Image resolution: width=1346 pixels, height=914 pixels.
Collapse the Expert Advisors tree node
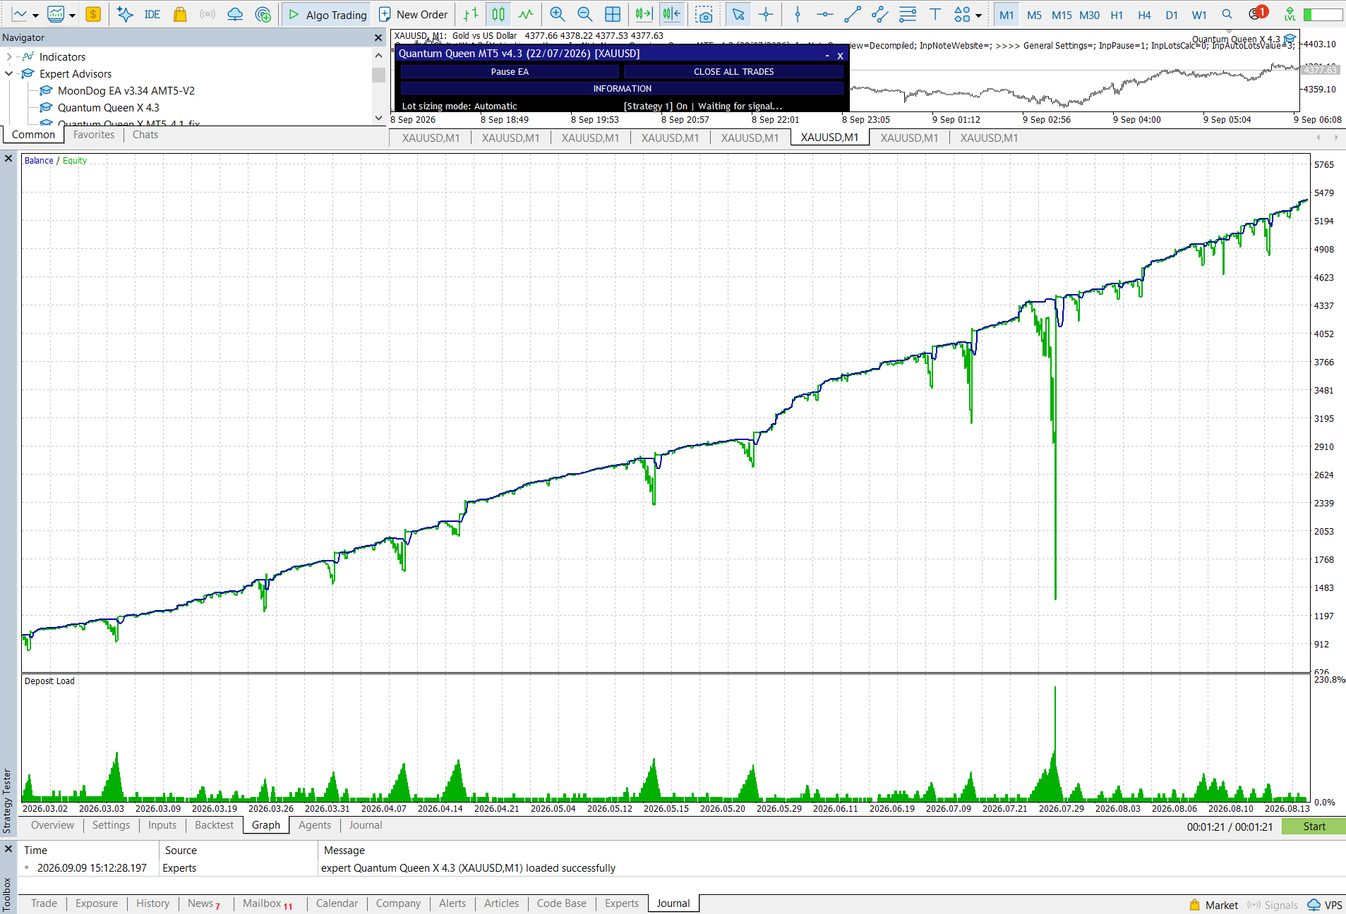tap(8, 73)
